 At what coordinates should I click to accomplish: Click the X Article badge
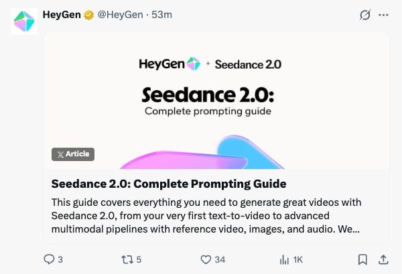coord(73,154)
